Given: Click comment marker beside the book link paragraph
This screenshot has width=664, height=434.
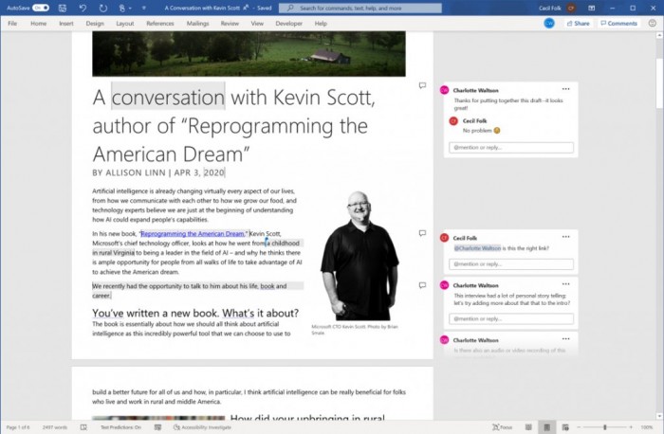Looking at the screenshot, I should [422, 234].
